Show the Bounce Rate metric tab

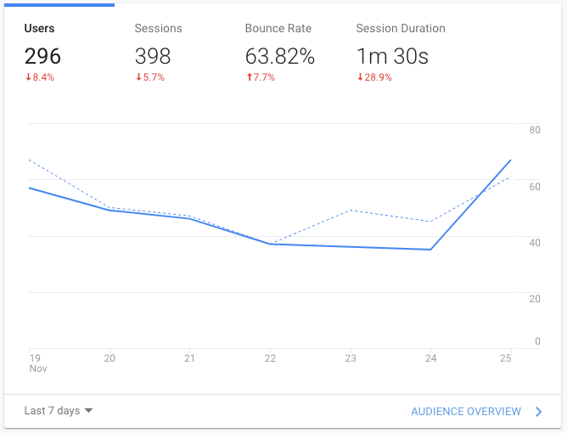pyautogui.click(x=278, y=28)
